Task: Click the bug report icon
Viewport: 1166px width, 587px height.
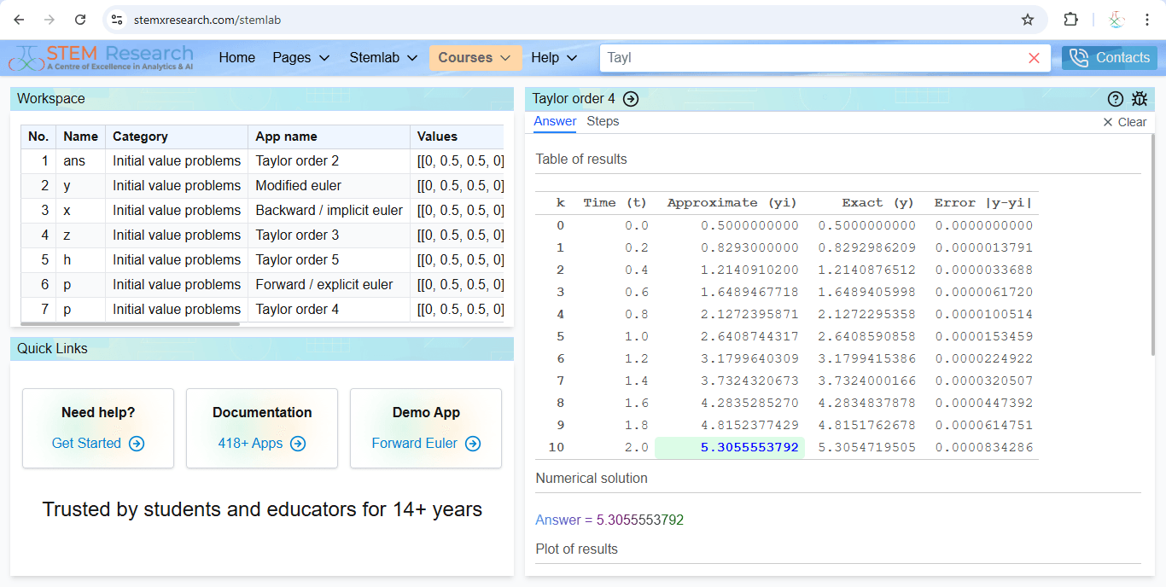Action: tap(1140, 99)
